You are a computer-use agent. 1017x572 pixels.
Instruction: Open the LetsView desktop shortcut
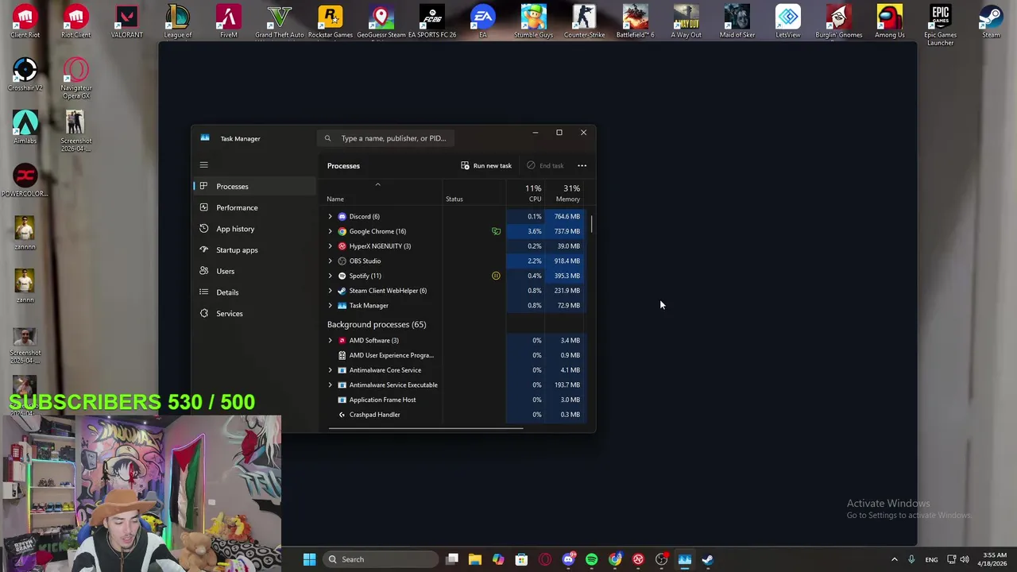click(788, 21)
